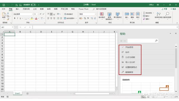The image size is (179, 101).
Task: Click the Help pane search field
Action: [141, 41]
